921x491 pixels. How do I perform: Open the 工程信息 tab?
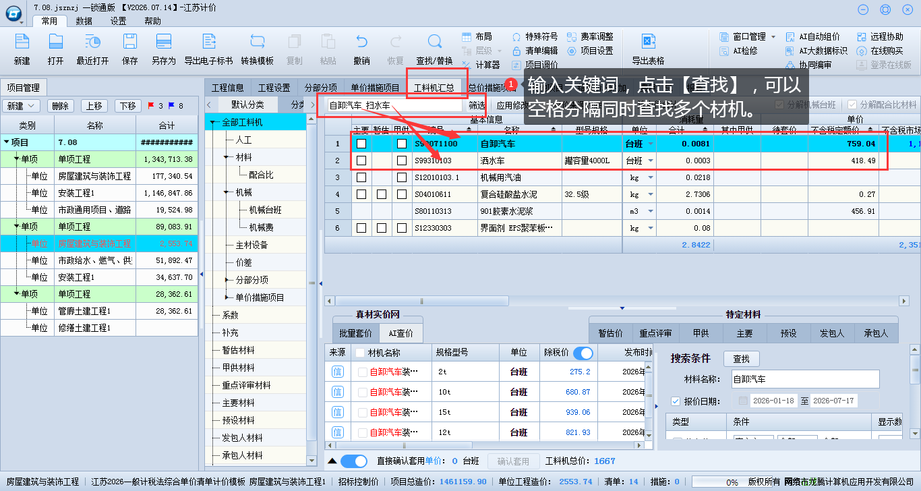(228, 88)
